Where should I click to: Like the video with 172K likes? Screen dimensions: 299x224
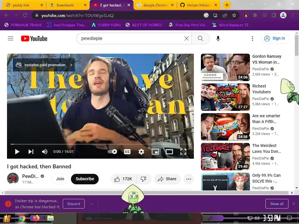pyautogui.click(x=124, y=179)
